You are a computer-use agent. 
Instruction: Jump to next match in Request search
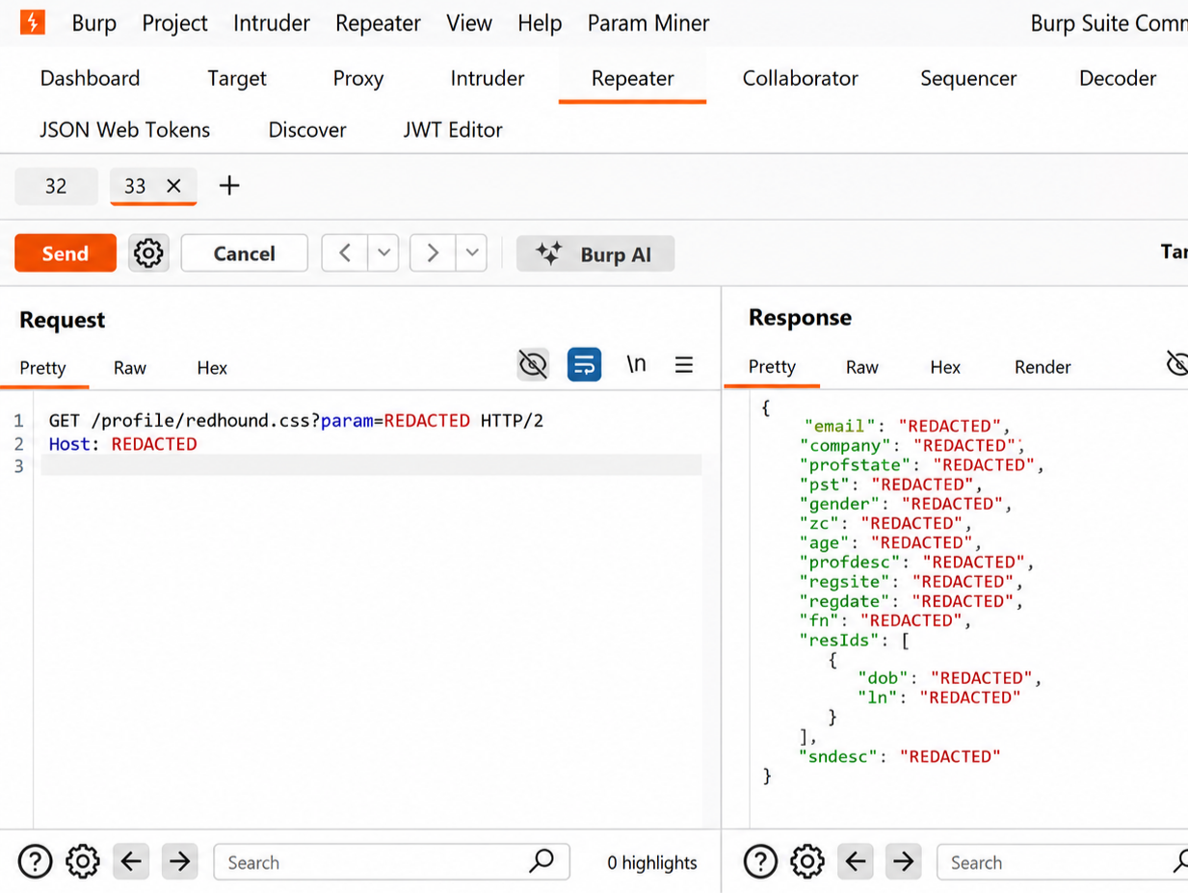click(179, 861)
